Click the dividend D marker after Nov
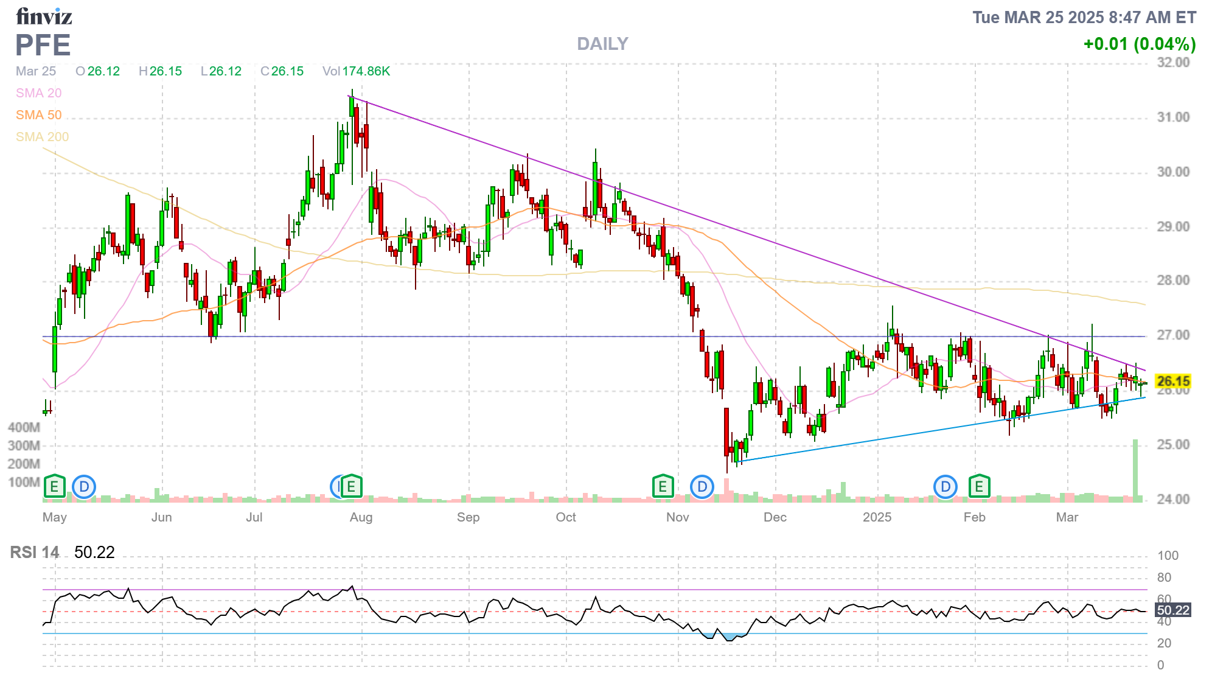 click(x=702, y=487)
